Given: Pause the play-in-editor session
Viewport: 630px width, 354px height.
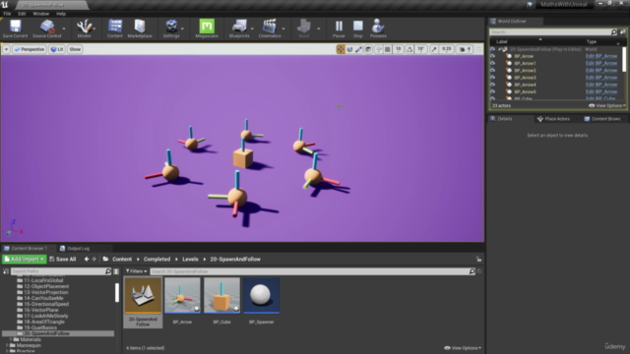Looking at the screenshot, I should pos(339,29).
